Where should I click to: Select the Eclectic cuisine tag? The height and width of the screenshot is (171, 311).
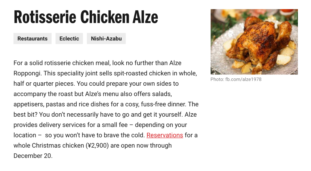(69, 39)
